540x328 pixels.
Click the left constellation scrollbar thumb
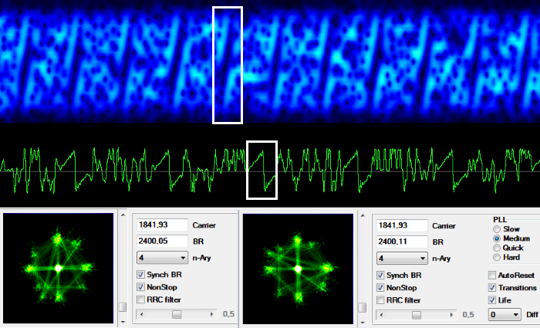click(123, 306)
